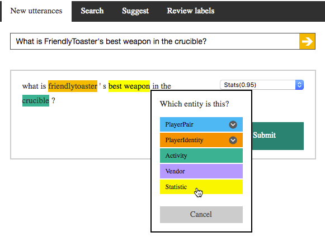Image resolution: width=325 pixels, height=242 pixels.
Task: Click the highlighted phrase best weapon
Action: coord(129,86)
